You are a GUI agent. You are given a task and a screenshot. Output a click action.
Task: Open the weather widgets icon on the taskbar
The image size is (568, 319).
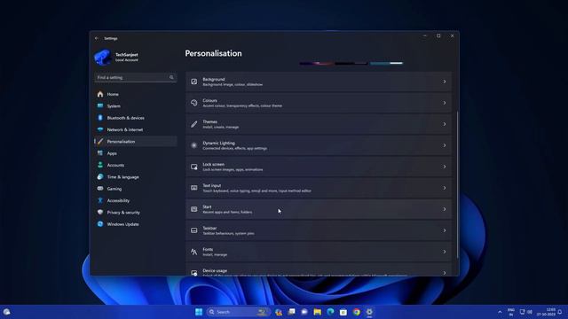tap(7, 312)
